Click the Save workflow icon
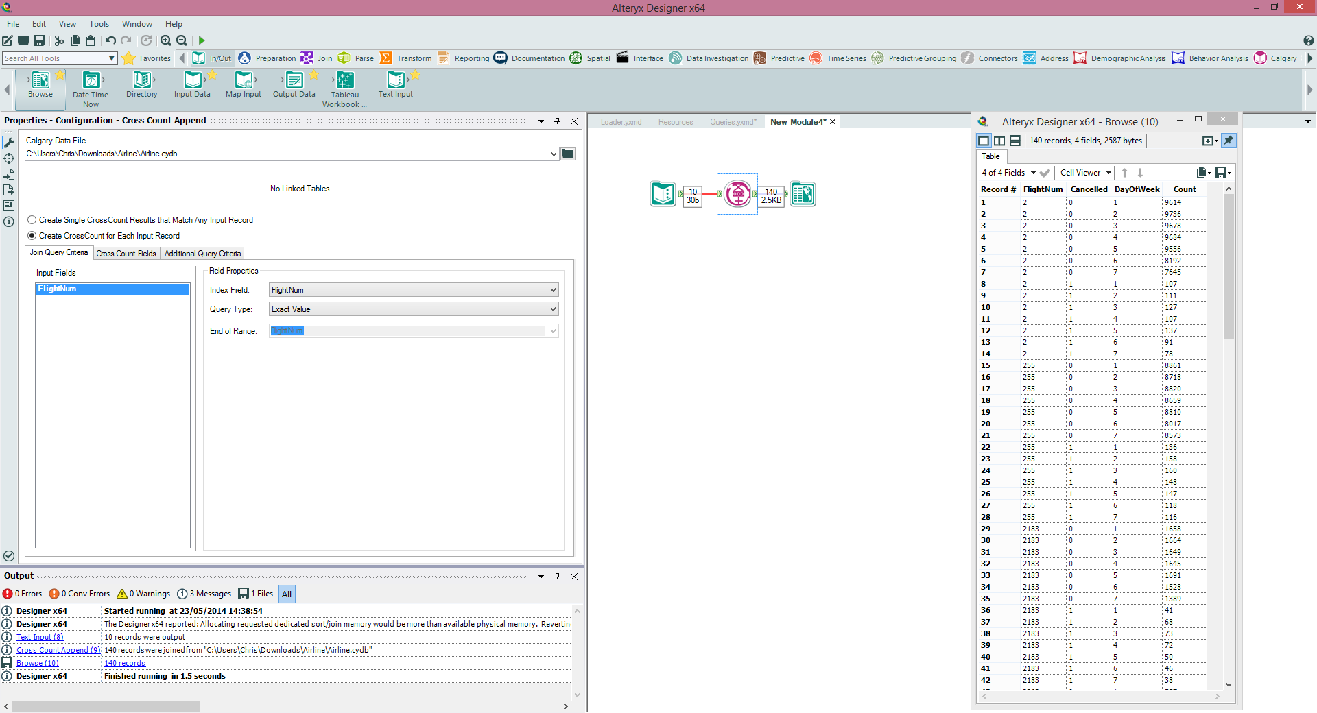Screen dimensions: 1317x713 point(39,40)
